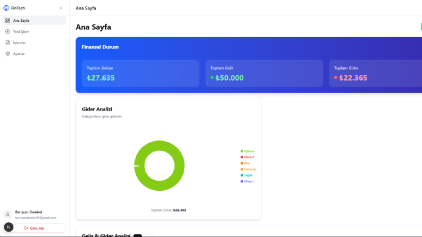Image resolution: width=422 pixels, height=237 pixels.
Task: Click the Finansal Durum heading
Action: tap(100, 47)
